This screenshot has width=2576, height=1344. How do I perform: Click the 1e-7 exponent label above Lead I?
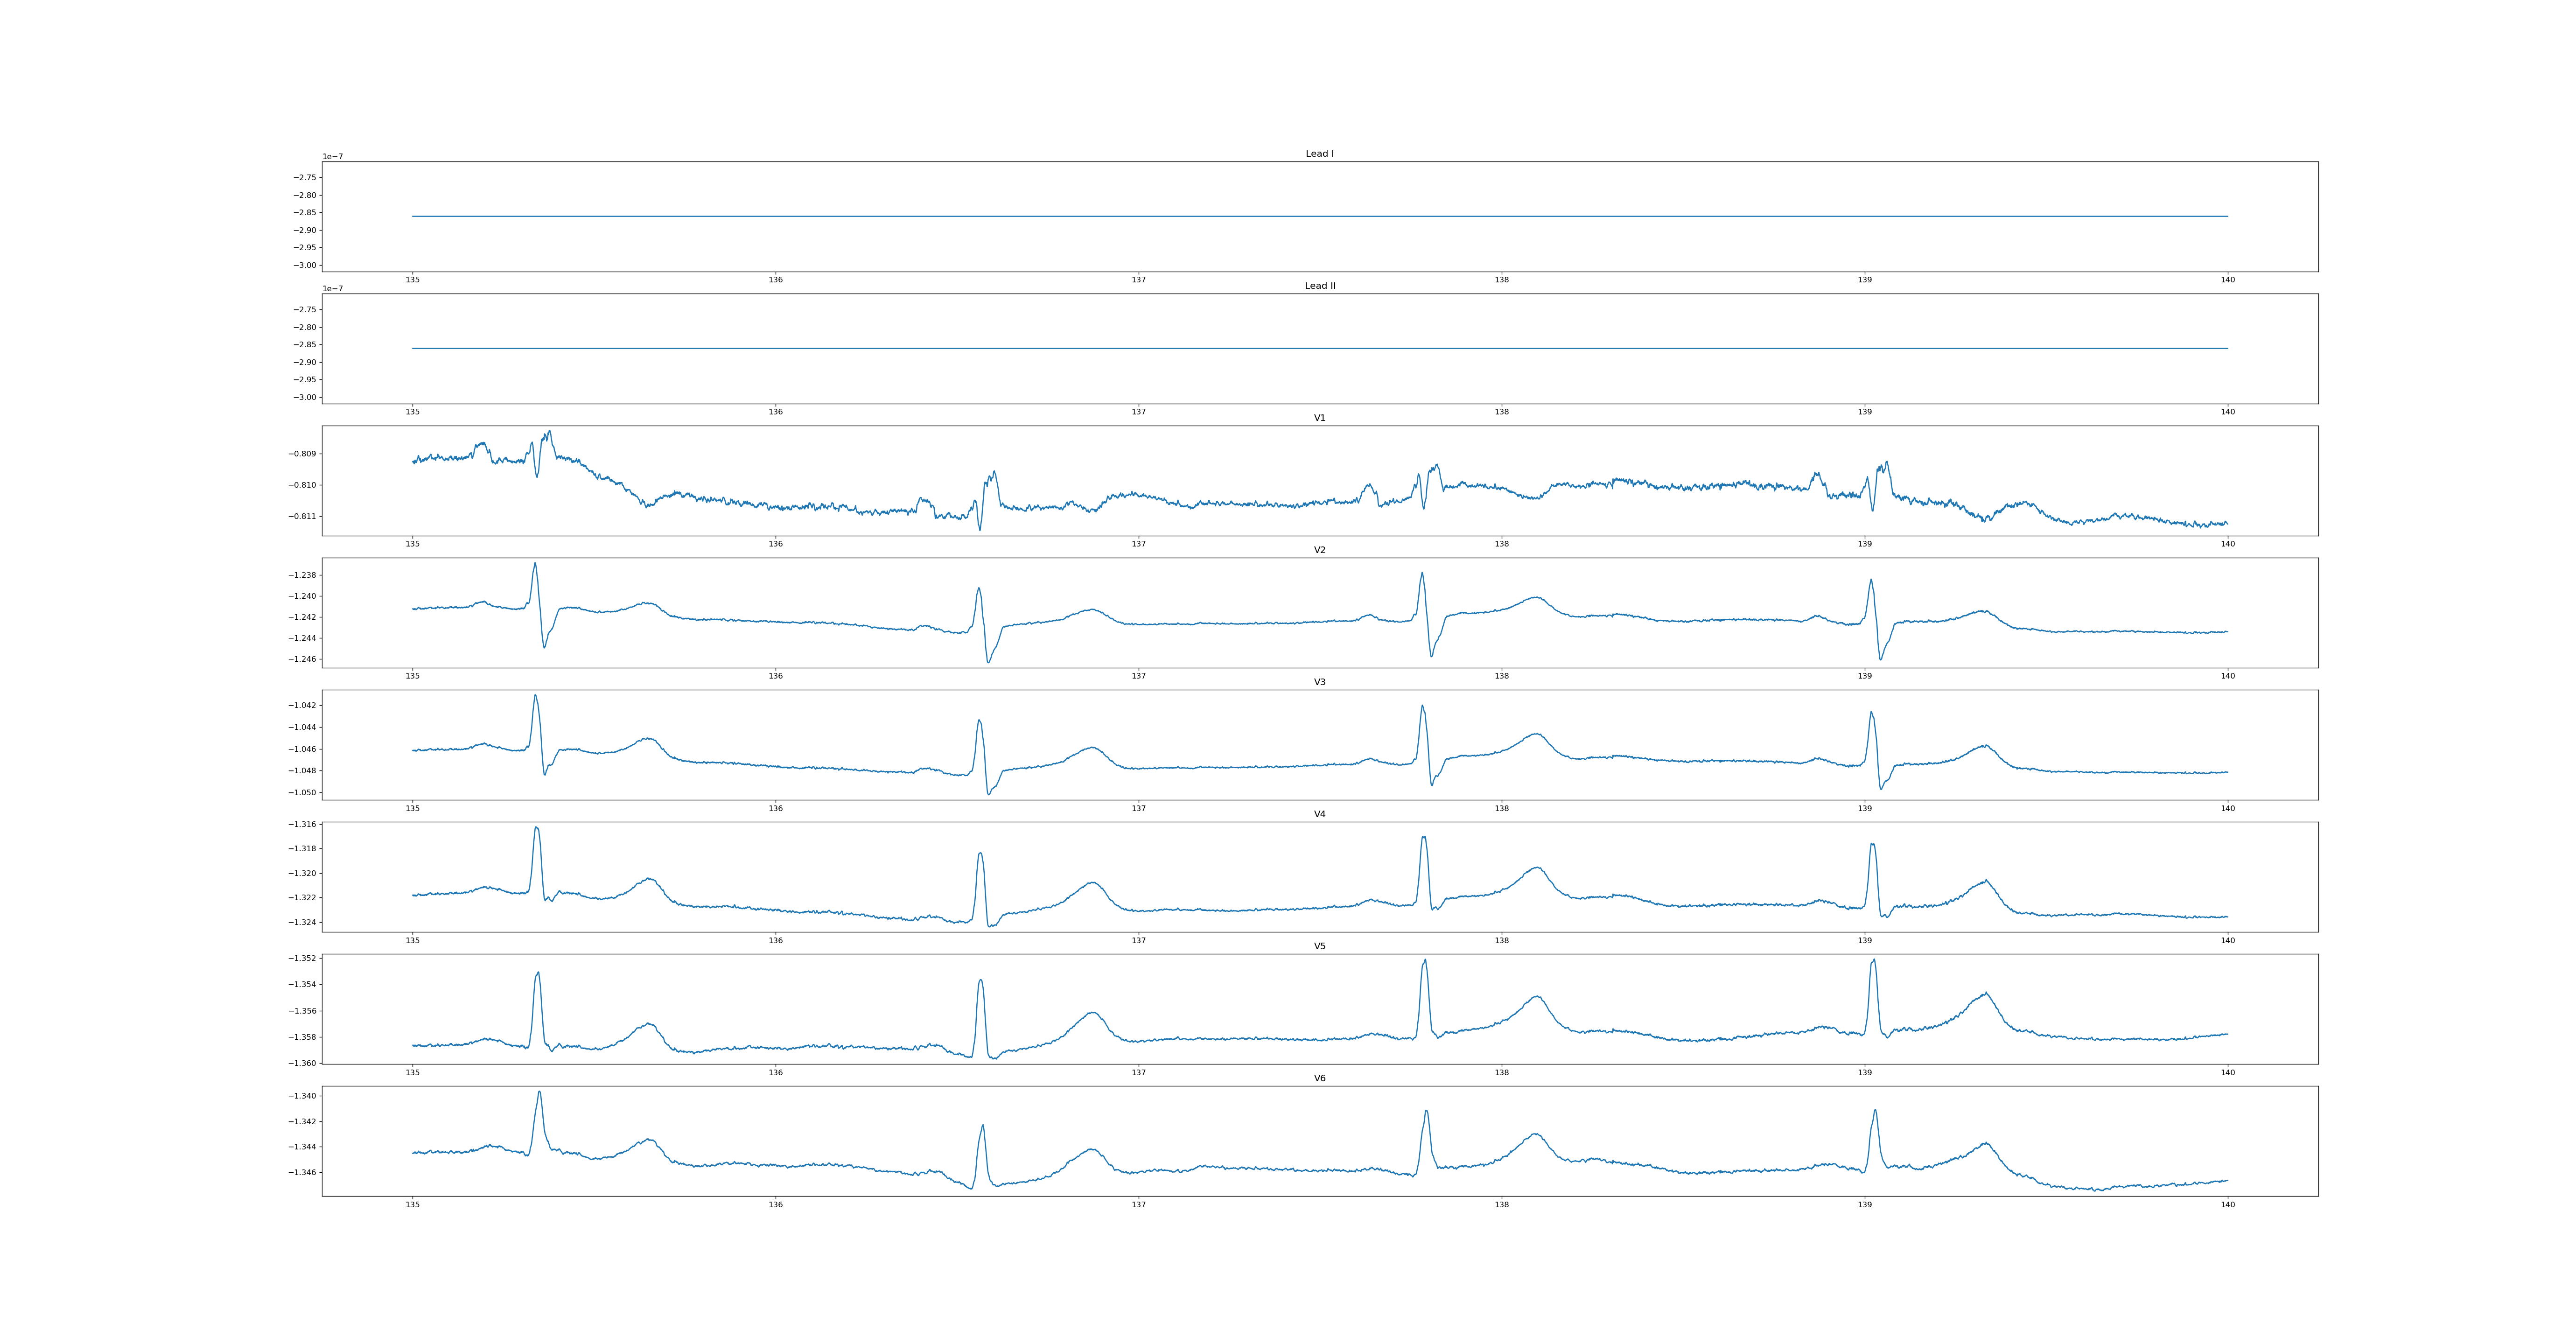(332, 157)
